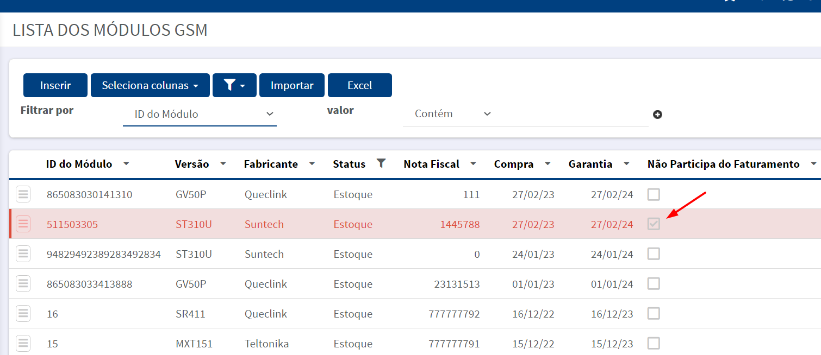Open the Contém operator select
821x355 pixels.
point(452,113)
